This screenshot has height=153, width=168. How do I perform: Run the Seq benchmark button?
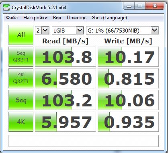21,100
